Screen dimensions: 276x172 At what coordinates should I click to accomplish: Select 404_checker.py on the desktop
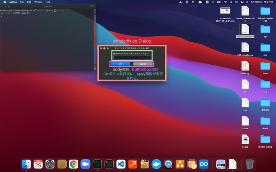(x=245, y=49)
